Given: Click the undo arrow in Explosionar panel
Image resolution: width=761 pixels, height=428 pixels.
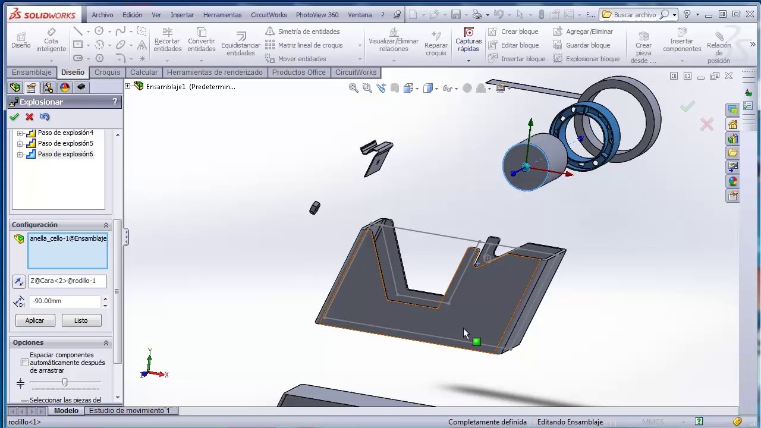Looking at the screenshot, I should coord(45,117).
